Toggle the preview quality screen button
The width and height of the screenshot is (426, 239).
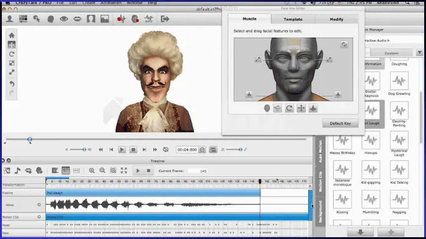[213, 149]
